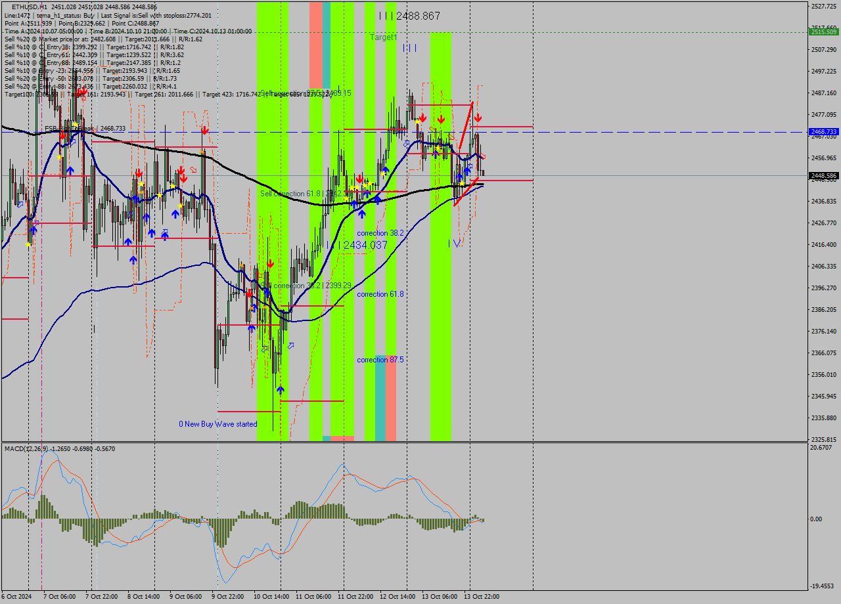The width and height of the screenshot is (841, 604).
Task: Click the green 'Target1' label
Action: point(383,37)
